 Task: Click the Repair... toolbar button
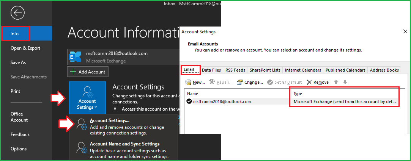(x=221, y=82)
